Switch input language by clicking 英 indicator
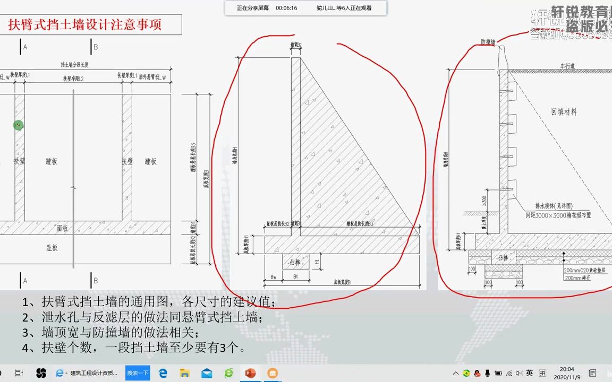Viewport: 612px width, 382px height. click(530, 374)
